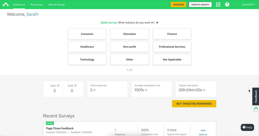The height and width of the screenshot is (136, 259).
Task: Collapse the Quick survey arrow
Action: tap(157, 23)
